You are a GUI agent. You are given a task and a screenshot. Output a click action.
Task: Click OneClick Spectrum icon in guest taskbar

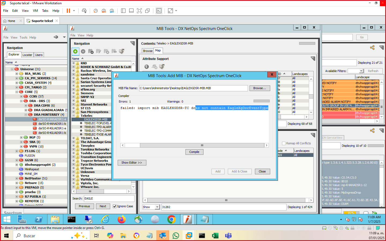[x=187, y=219]
